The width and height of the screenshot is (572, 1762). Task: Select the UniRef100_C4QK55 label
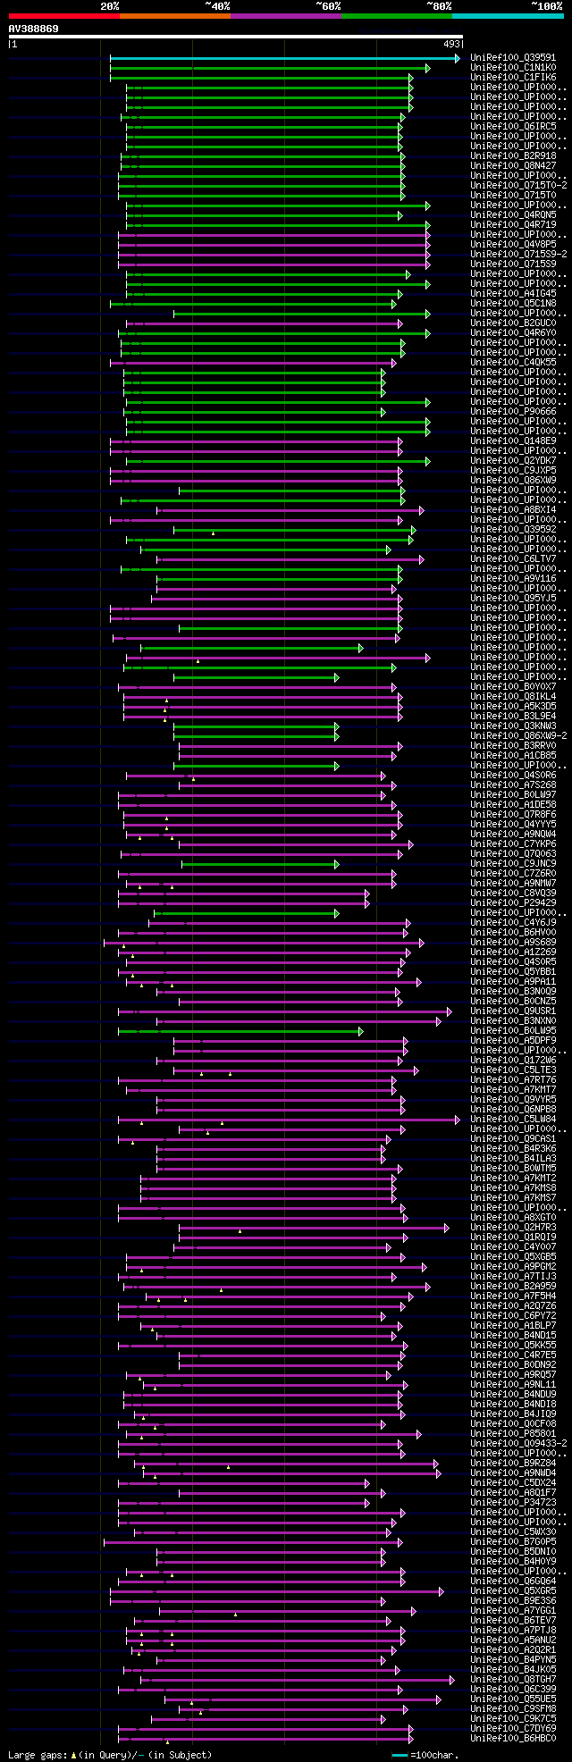tap(513, 363)
